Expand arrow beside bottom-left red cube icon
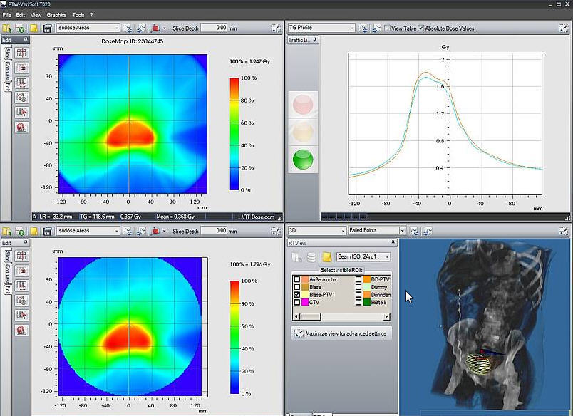 point(165,232)
